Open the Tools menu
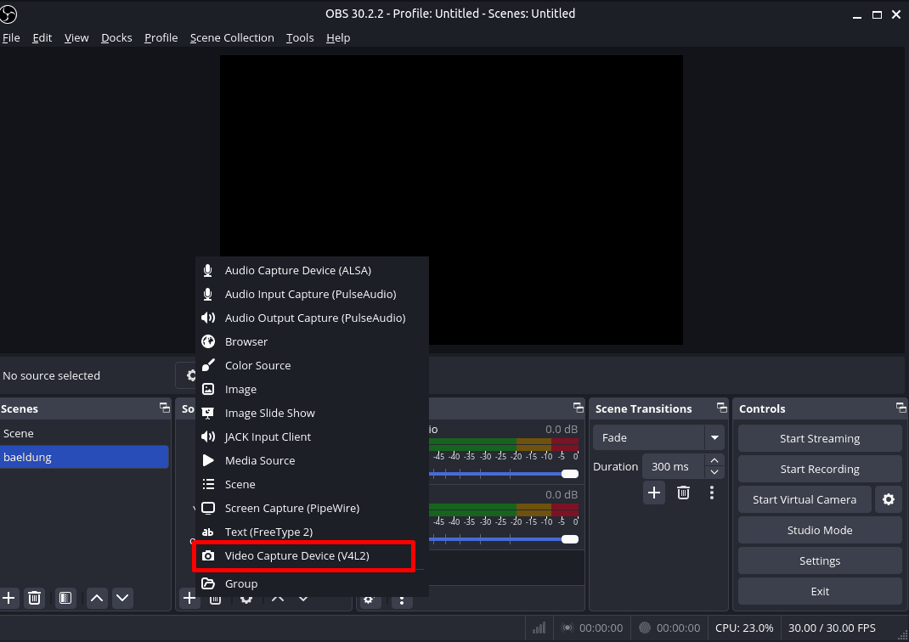This screenshot has height=642, width=909. click(x=299, y=37)
